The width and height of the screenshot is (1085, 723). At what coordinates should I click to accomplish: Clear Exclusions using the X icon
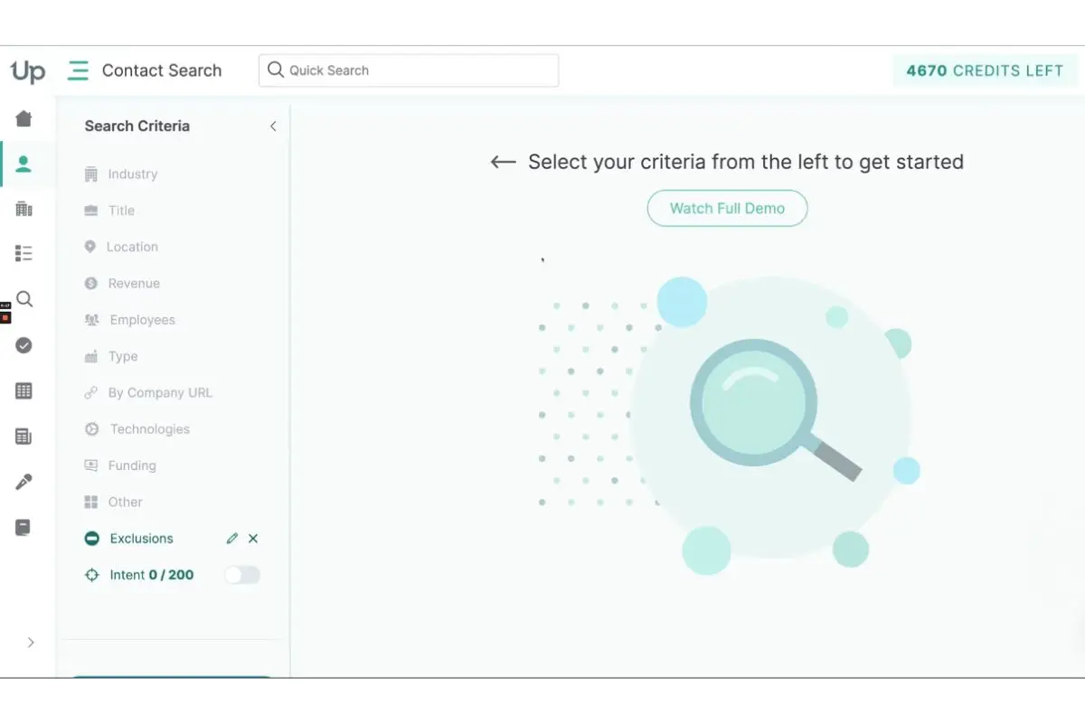click(x=253, y=538)
